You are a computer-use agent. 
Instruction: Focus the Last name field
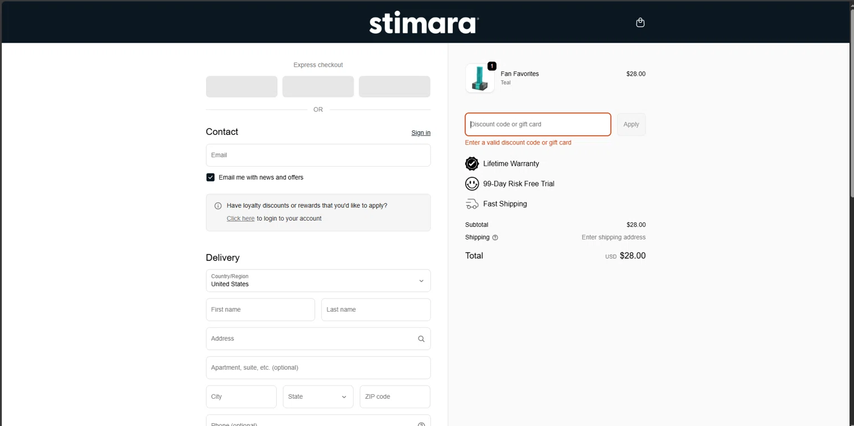376,309
